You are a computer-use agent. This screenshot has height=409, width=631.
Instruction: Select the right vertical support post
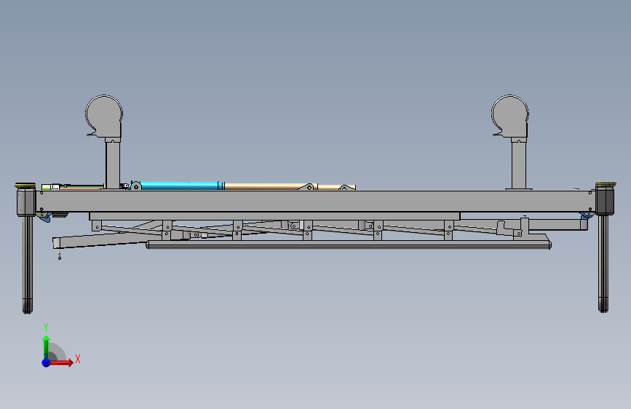point(519,164)
